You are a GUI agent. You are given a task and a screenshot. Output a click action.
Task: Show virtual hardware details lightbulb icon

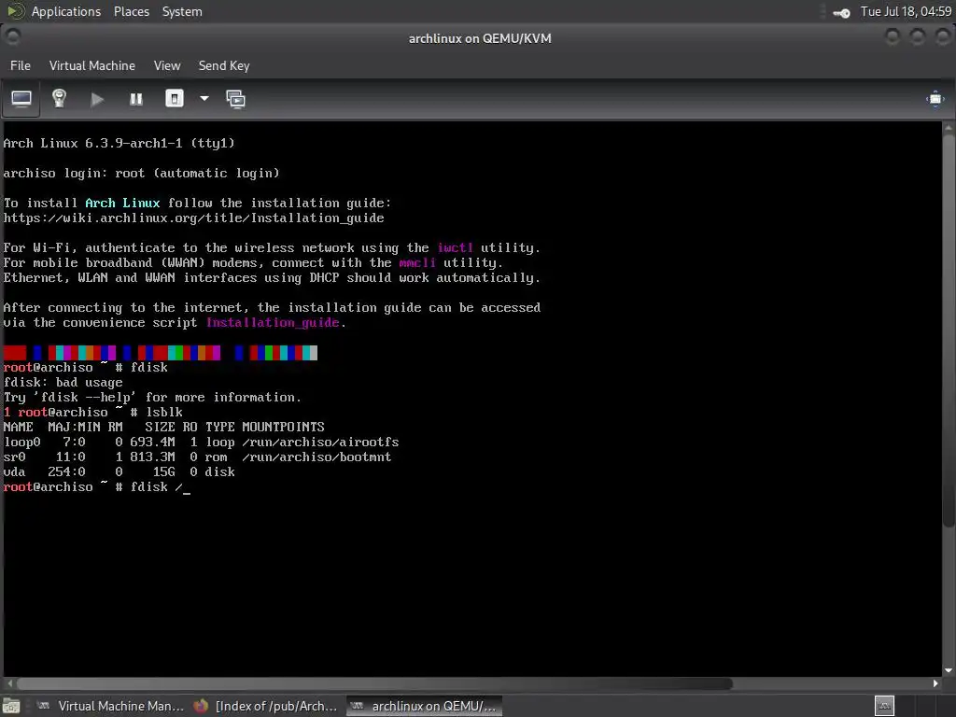59,99
